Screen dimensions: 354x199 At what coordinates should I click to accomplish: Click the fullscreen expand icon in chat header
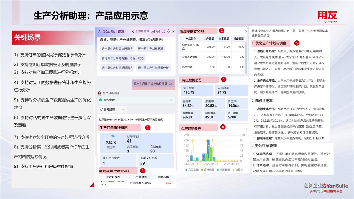click(163, 31)
